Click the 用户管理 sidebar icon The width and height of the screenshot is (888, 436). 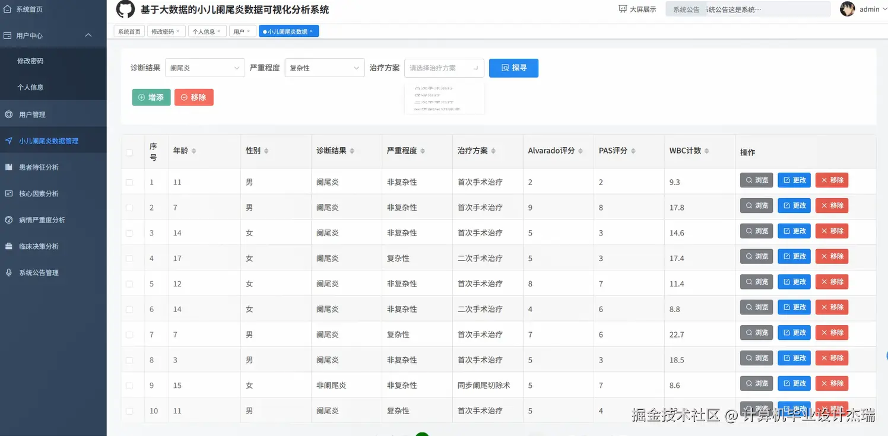tap(8, 114)
